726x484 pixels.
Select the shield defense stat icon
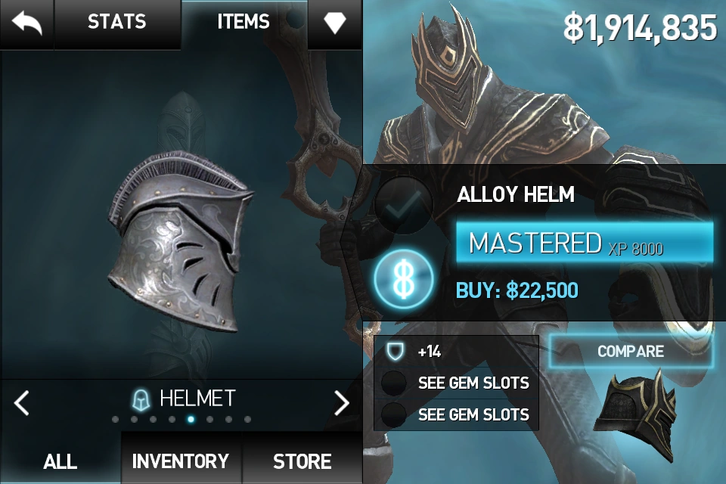tap(395, 352)
